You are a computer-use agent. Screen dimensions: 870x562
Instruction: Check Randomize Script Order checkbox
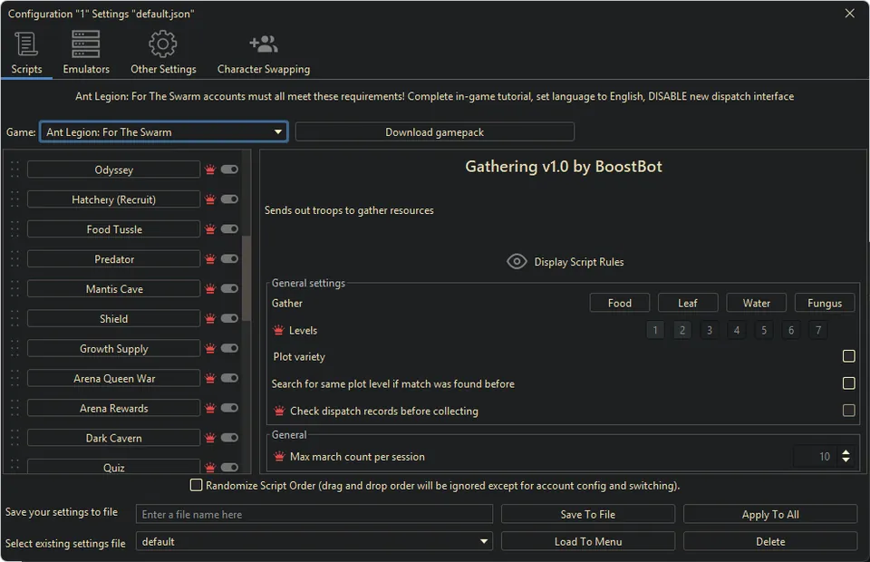pos(196,485)
